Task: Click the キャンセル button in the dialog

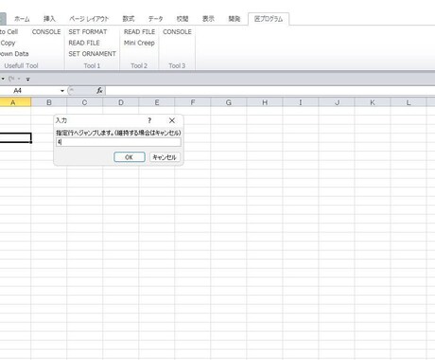Action: (x=165, y=157)
